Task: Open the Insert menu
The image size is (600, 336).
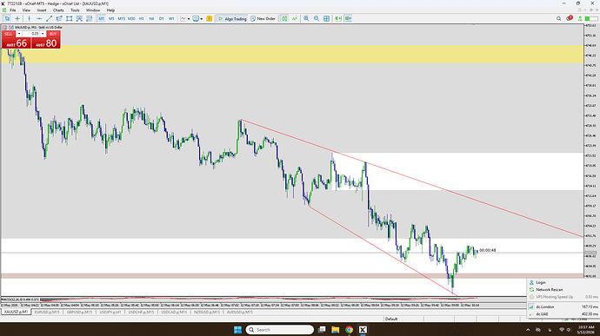Action: 42,10
